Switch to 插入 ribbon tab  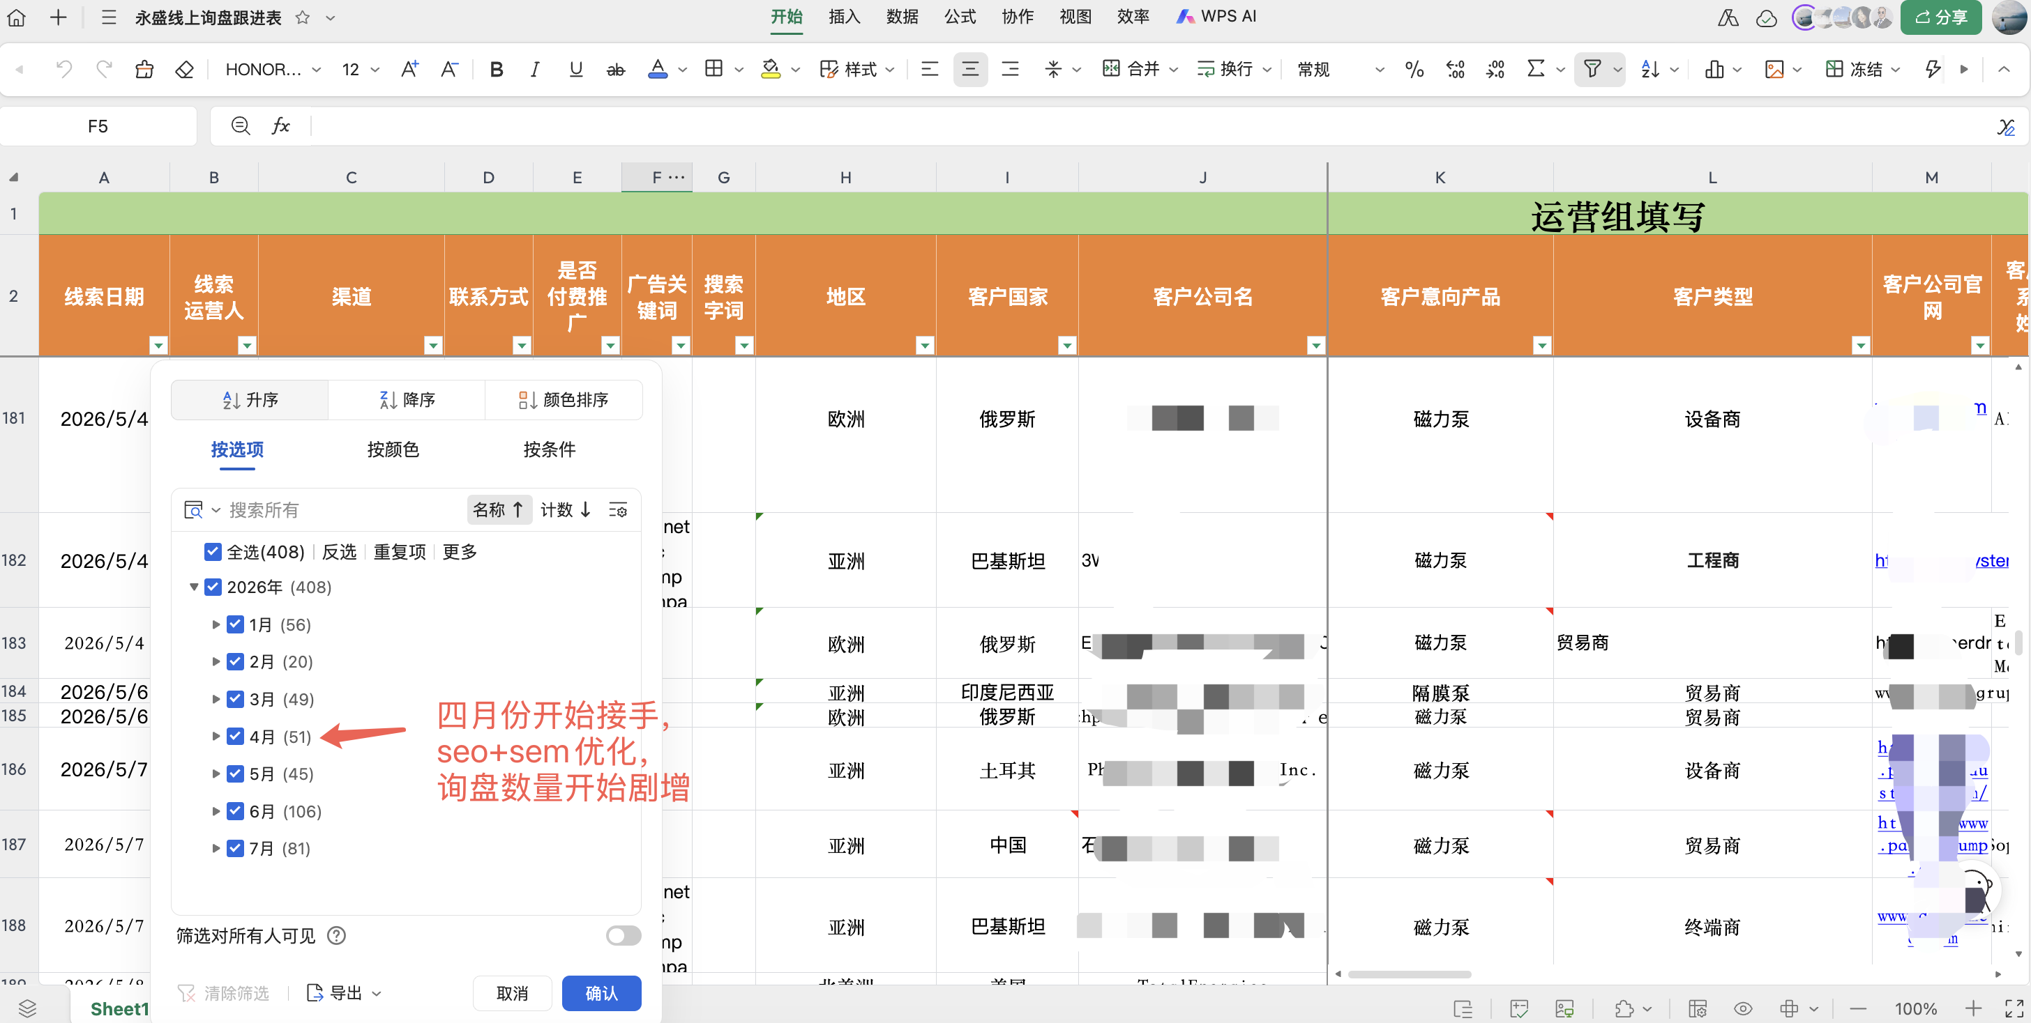point(844,17)
